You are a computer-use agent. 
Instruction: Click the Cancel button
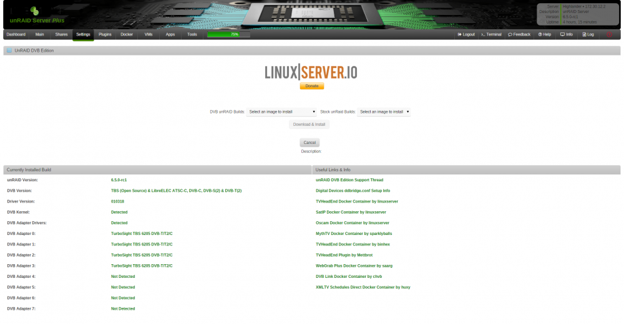click(x=310, y=142)
